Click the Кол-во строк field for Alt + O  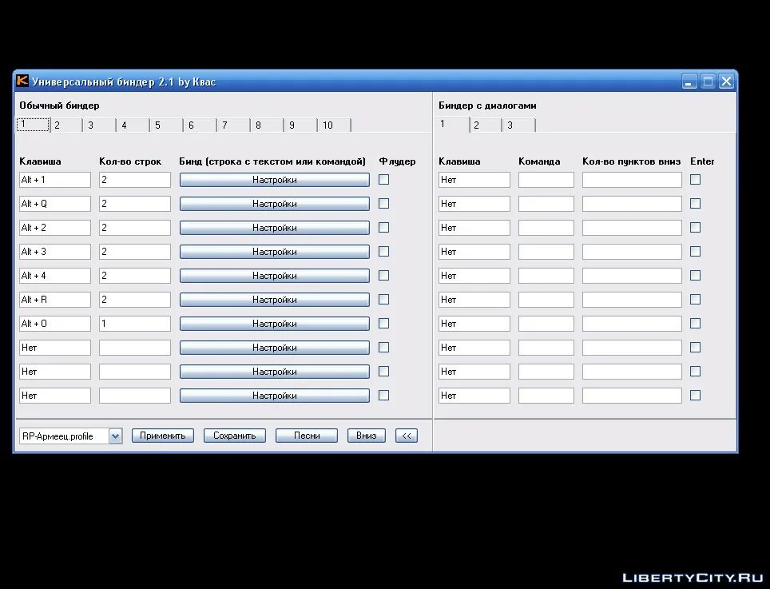pyautogui.click(x=135, y=324)
